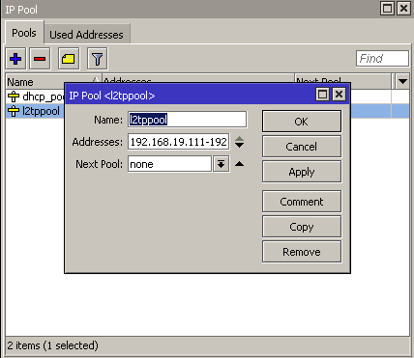414x358 pixels.
Task: Open the Next Pool dropdown list
Action: [221, 164]
